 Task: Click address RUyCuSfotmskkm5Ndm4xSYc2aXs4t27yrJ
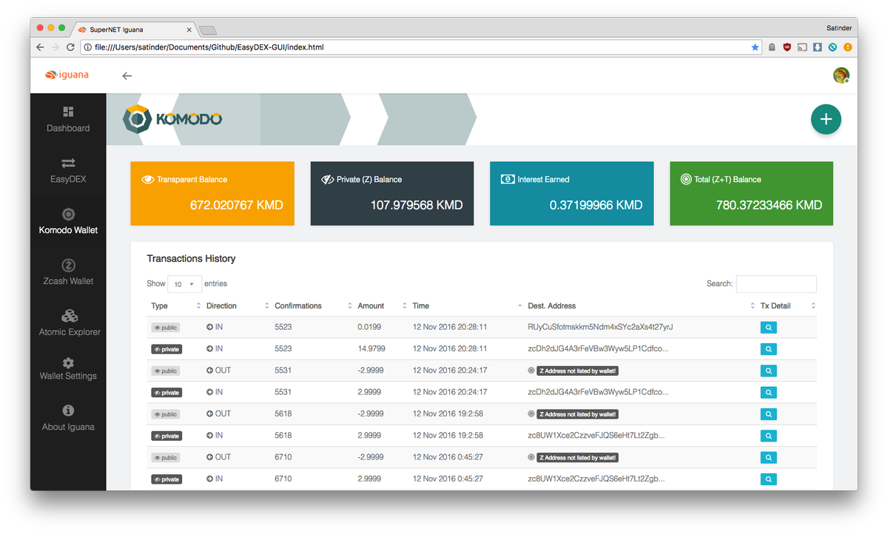pyautogui.click(x=600, y=327)
